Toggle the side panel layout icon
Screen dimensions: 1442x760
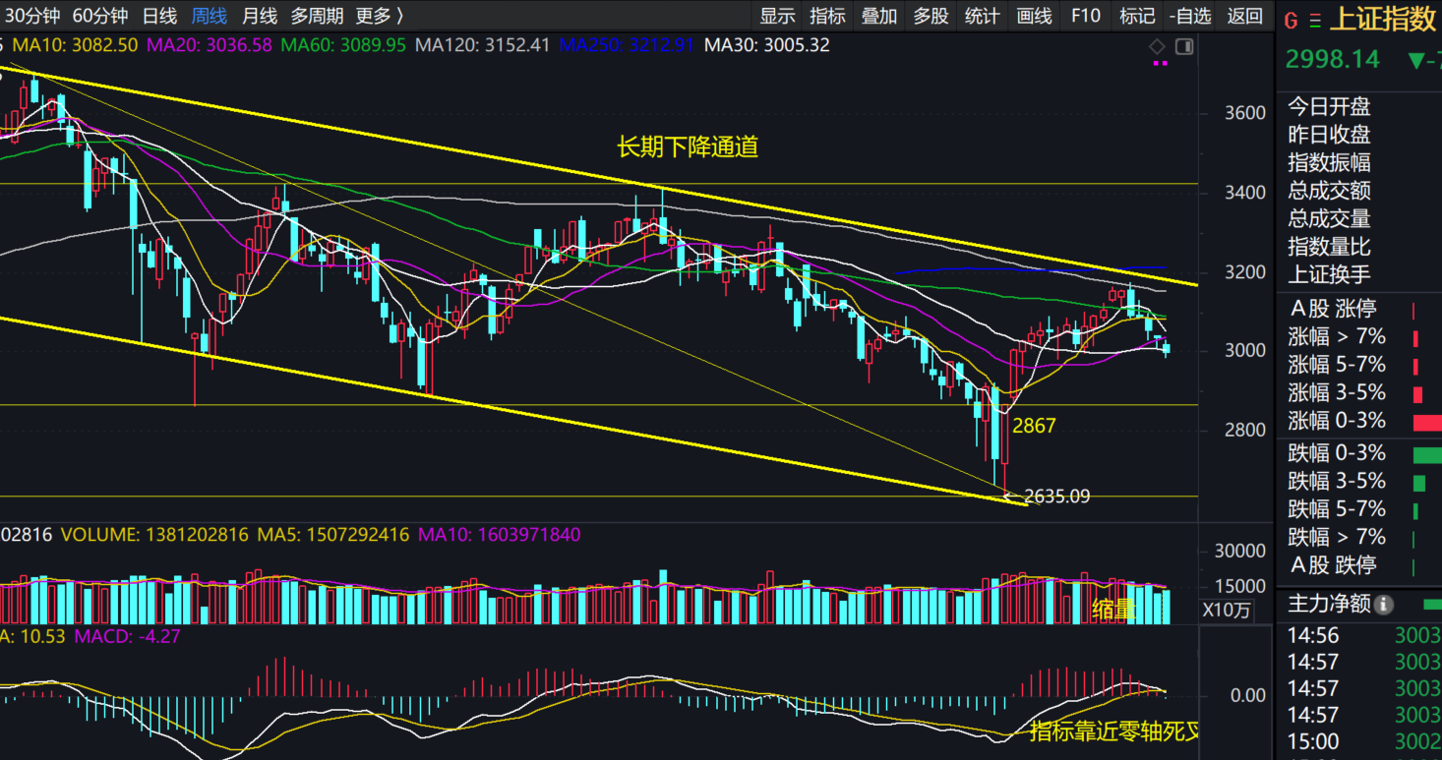pos(1184,46)
